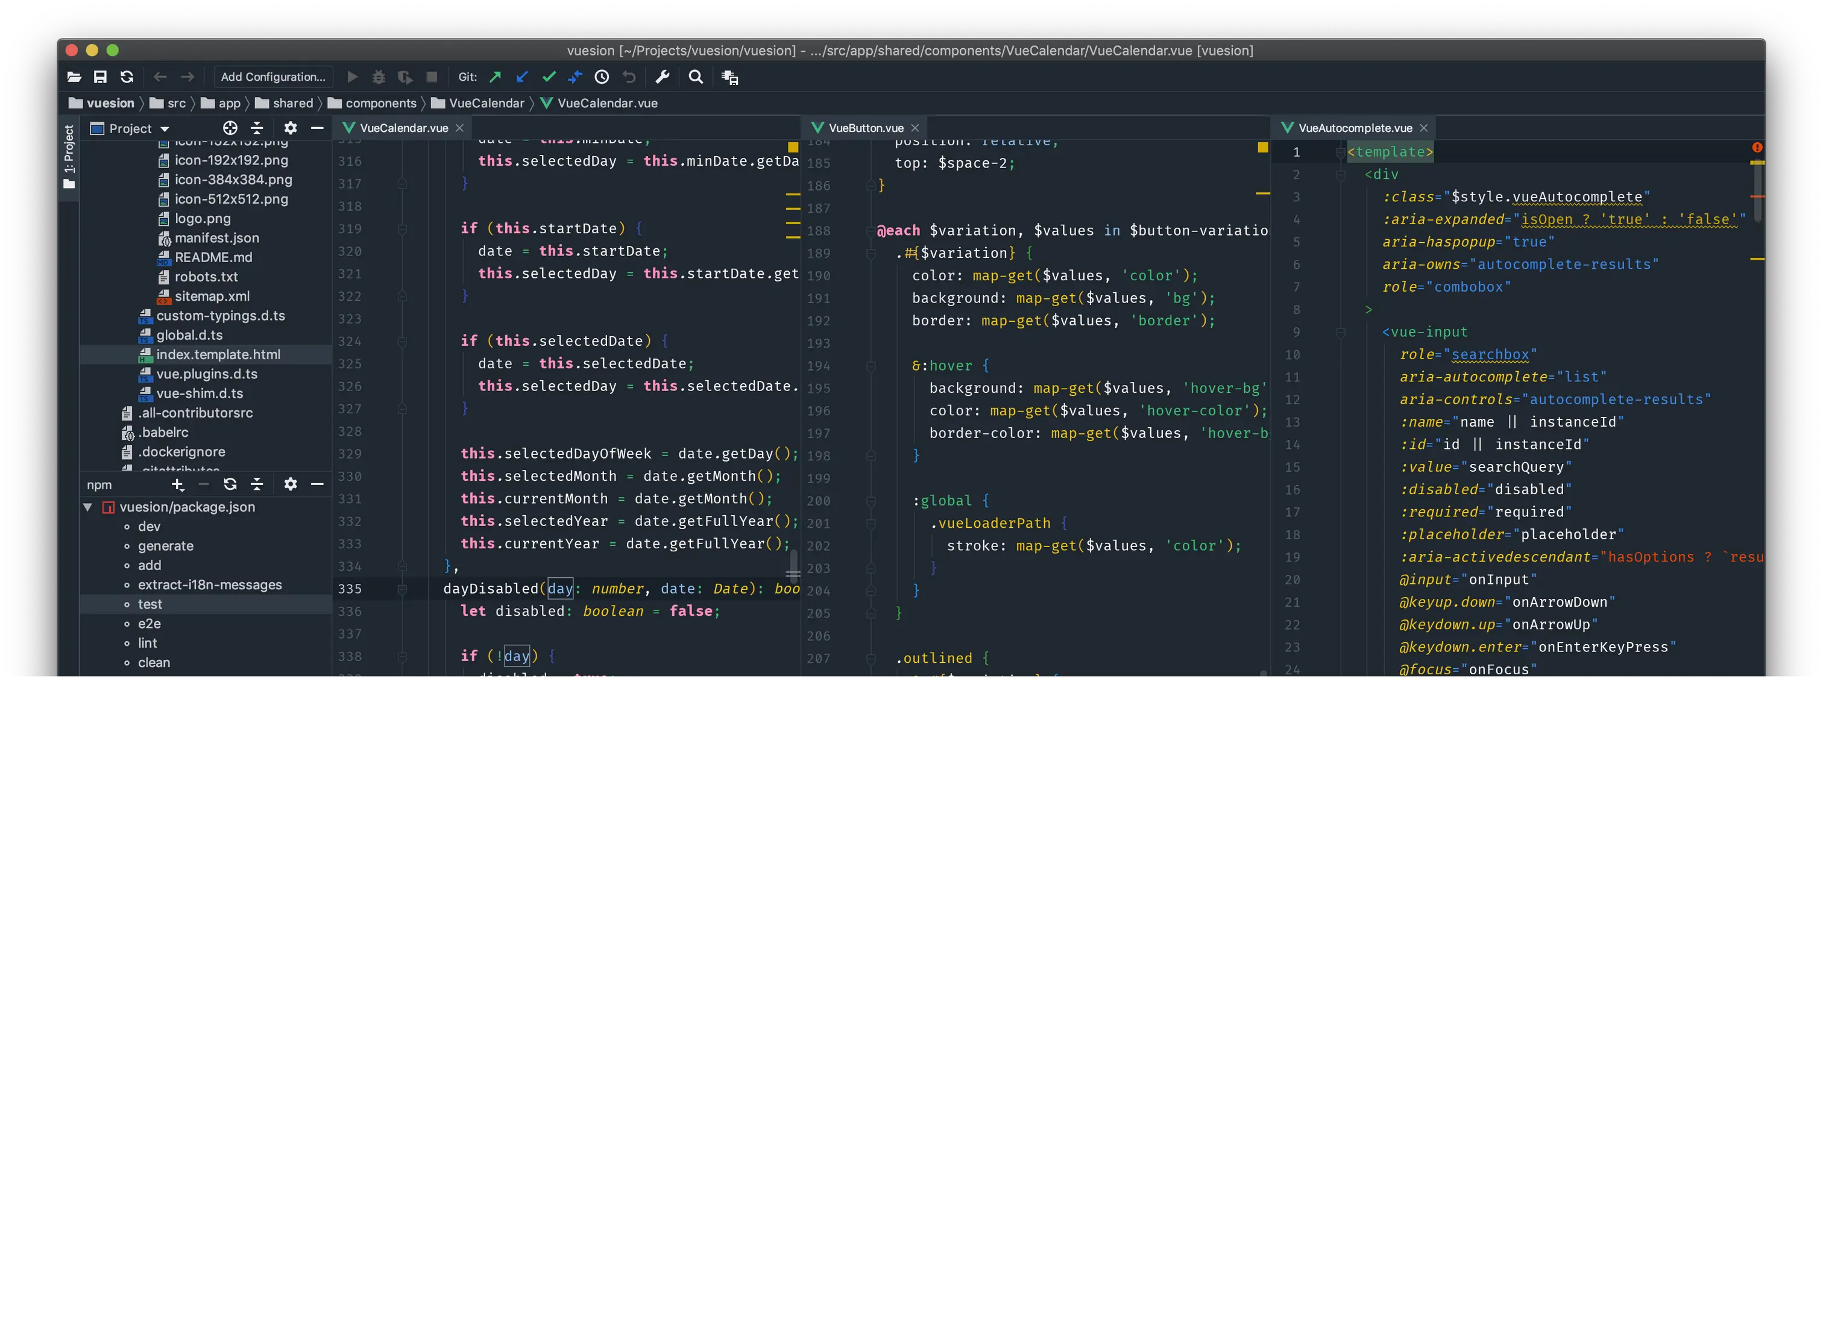
Task: Open Git history clock icon
Action: 602,77
